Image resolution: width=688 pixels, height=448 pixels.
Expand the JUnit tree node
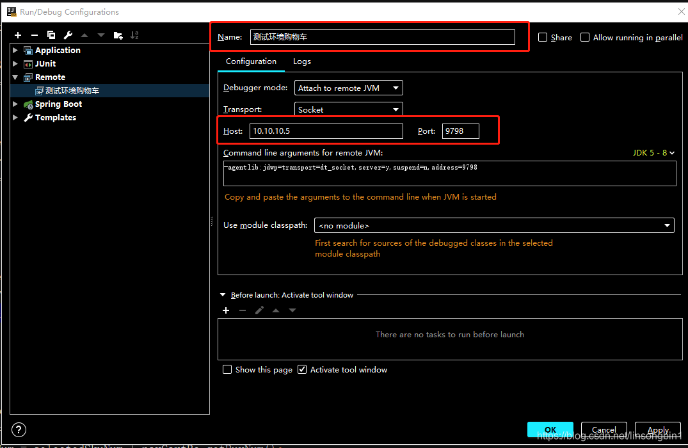(15, 63)
